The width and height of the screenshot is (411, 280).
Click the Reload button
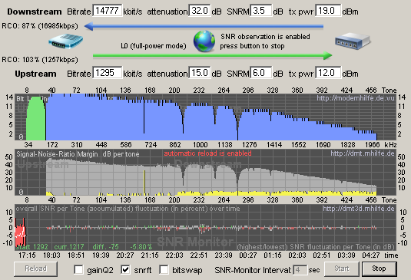[35, 268]
